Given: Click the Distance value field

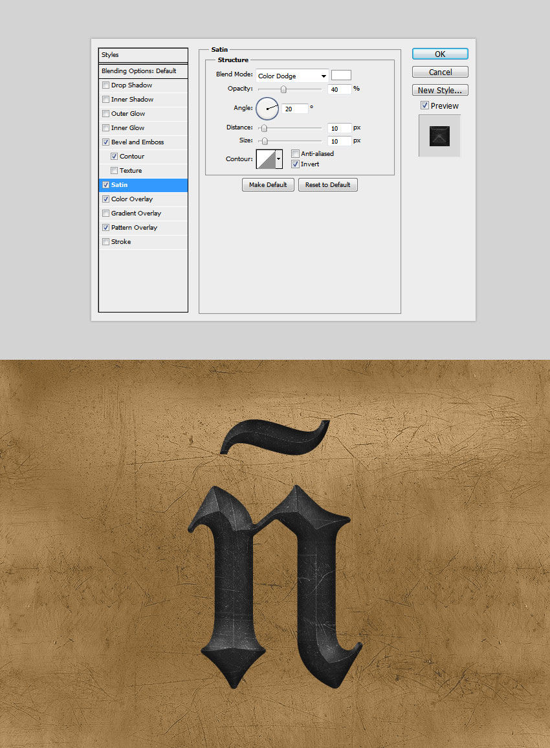Looking at the screenshot, I should (x=340, y=128).
